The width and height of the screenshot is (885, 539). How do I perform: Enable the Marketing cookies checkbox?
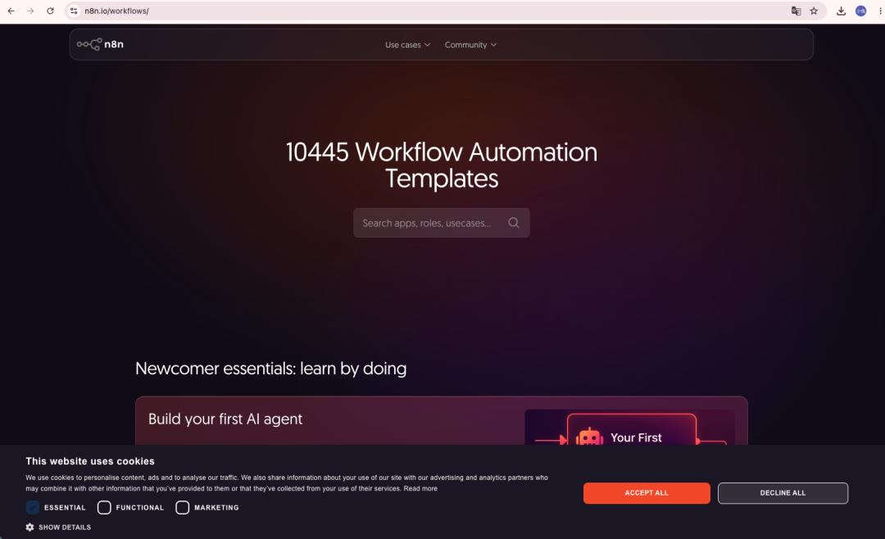coord(182,507)
